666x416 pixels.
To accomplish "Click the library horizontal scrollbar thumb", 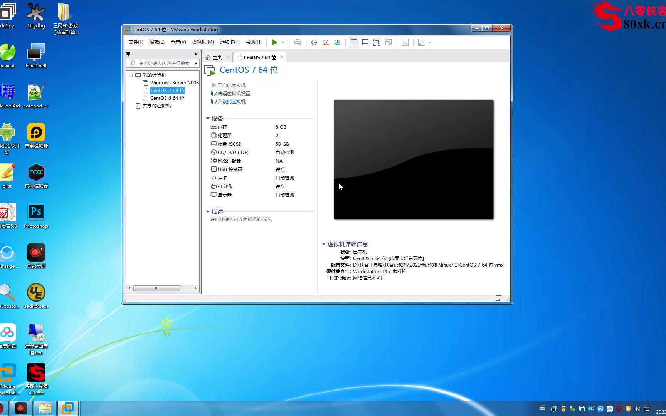I will pyautogui.click(x=156, y=288).
